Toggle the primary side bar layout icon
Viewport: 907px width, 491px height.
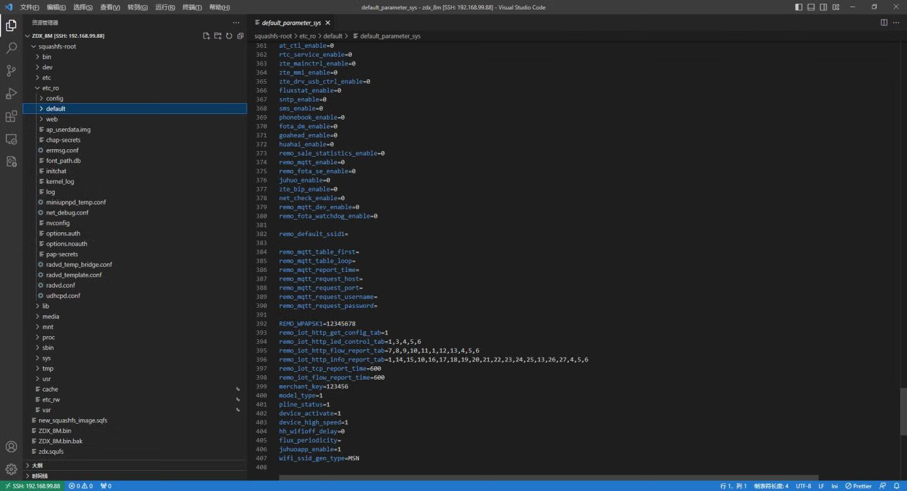coord(799,7)
